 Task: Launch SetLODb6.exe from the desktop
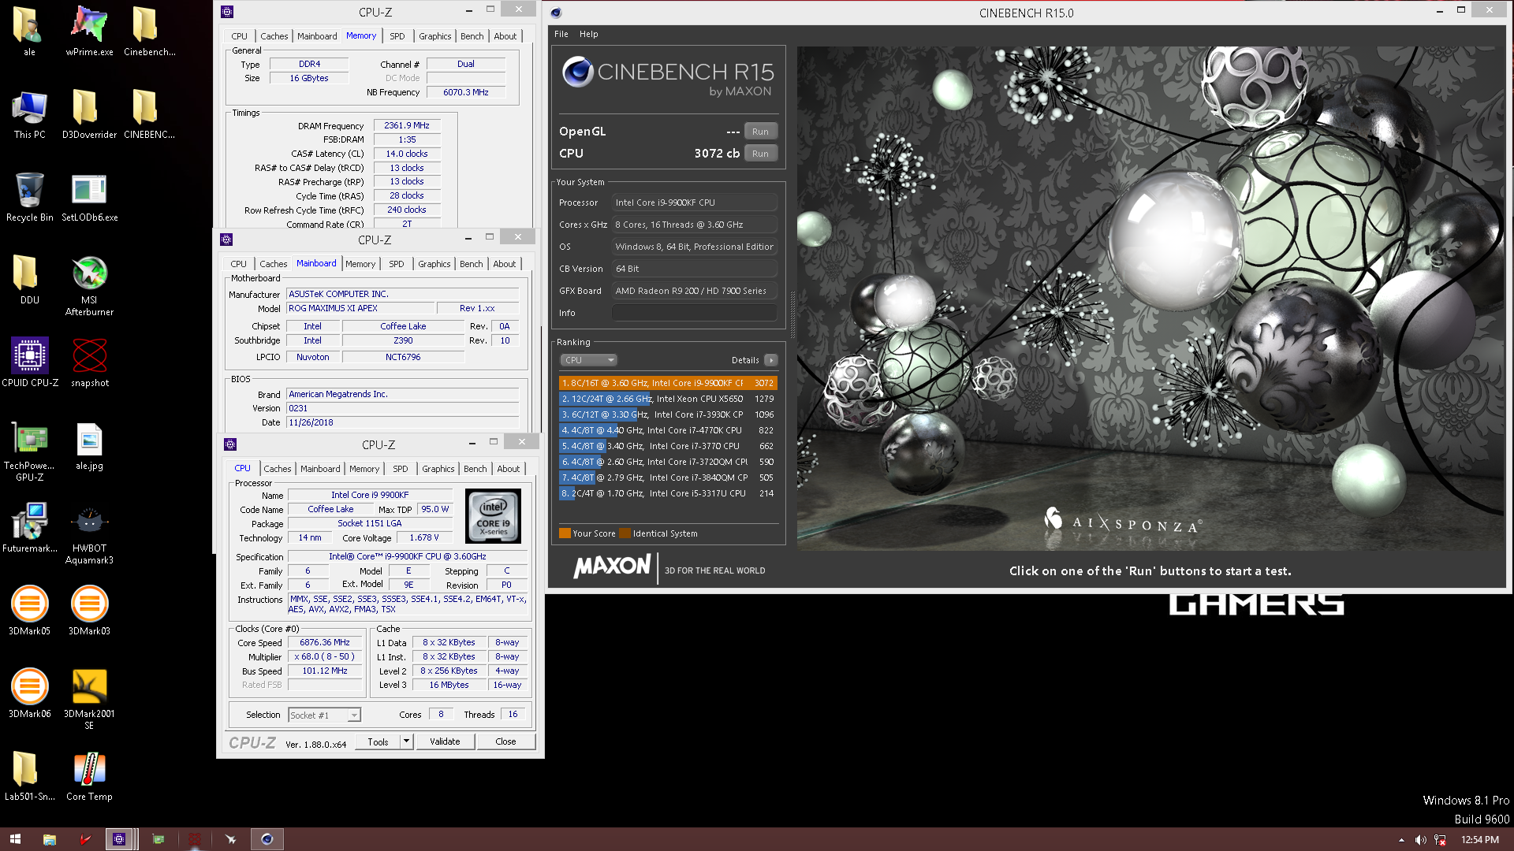(89, 197)
